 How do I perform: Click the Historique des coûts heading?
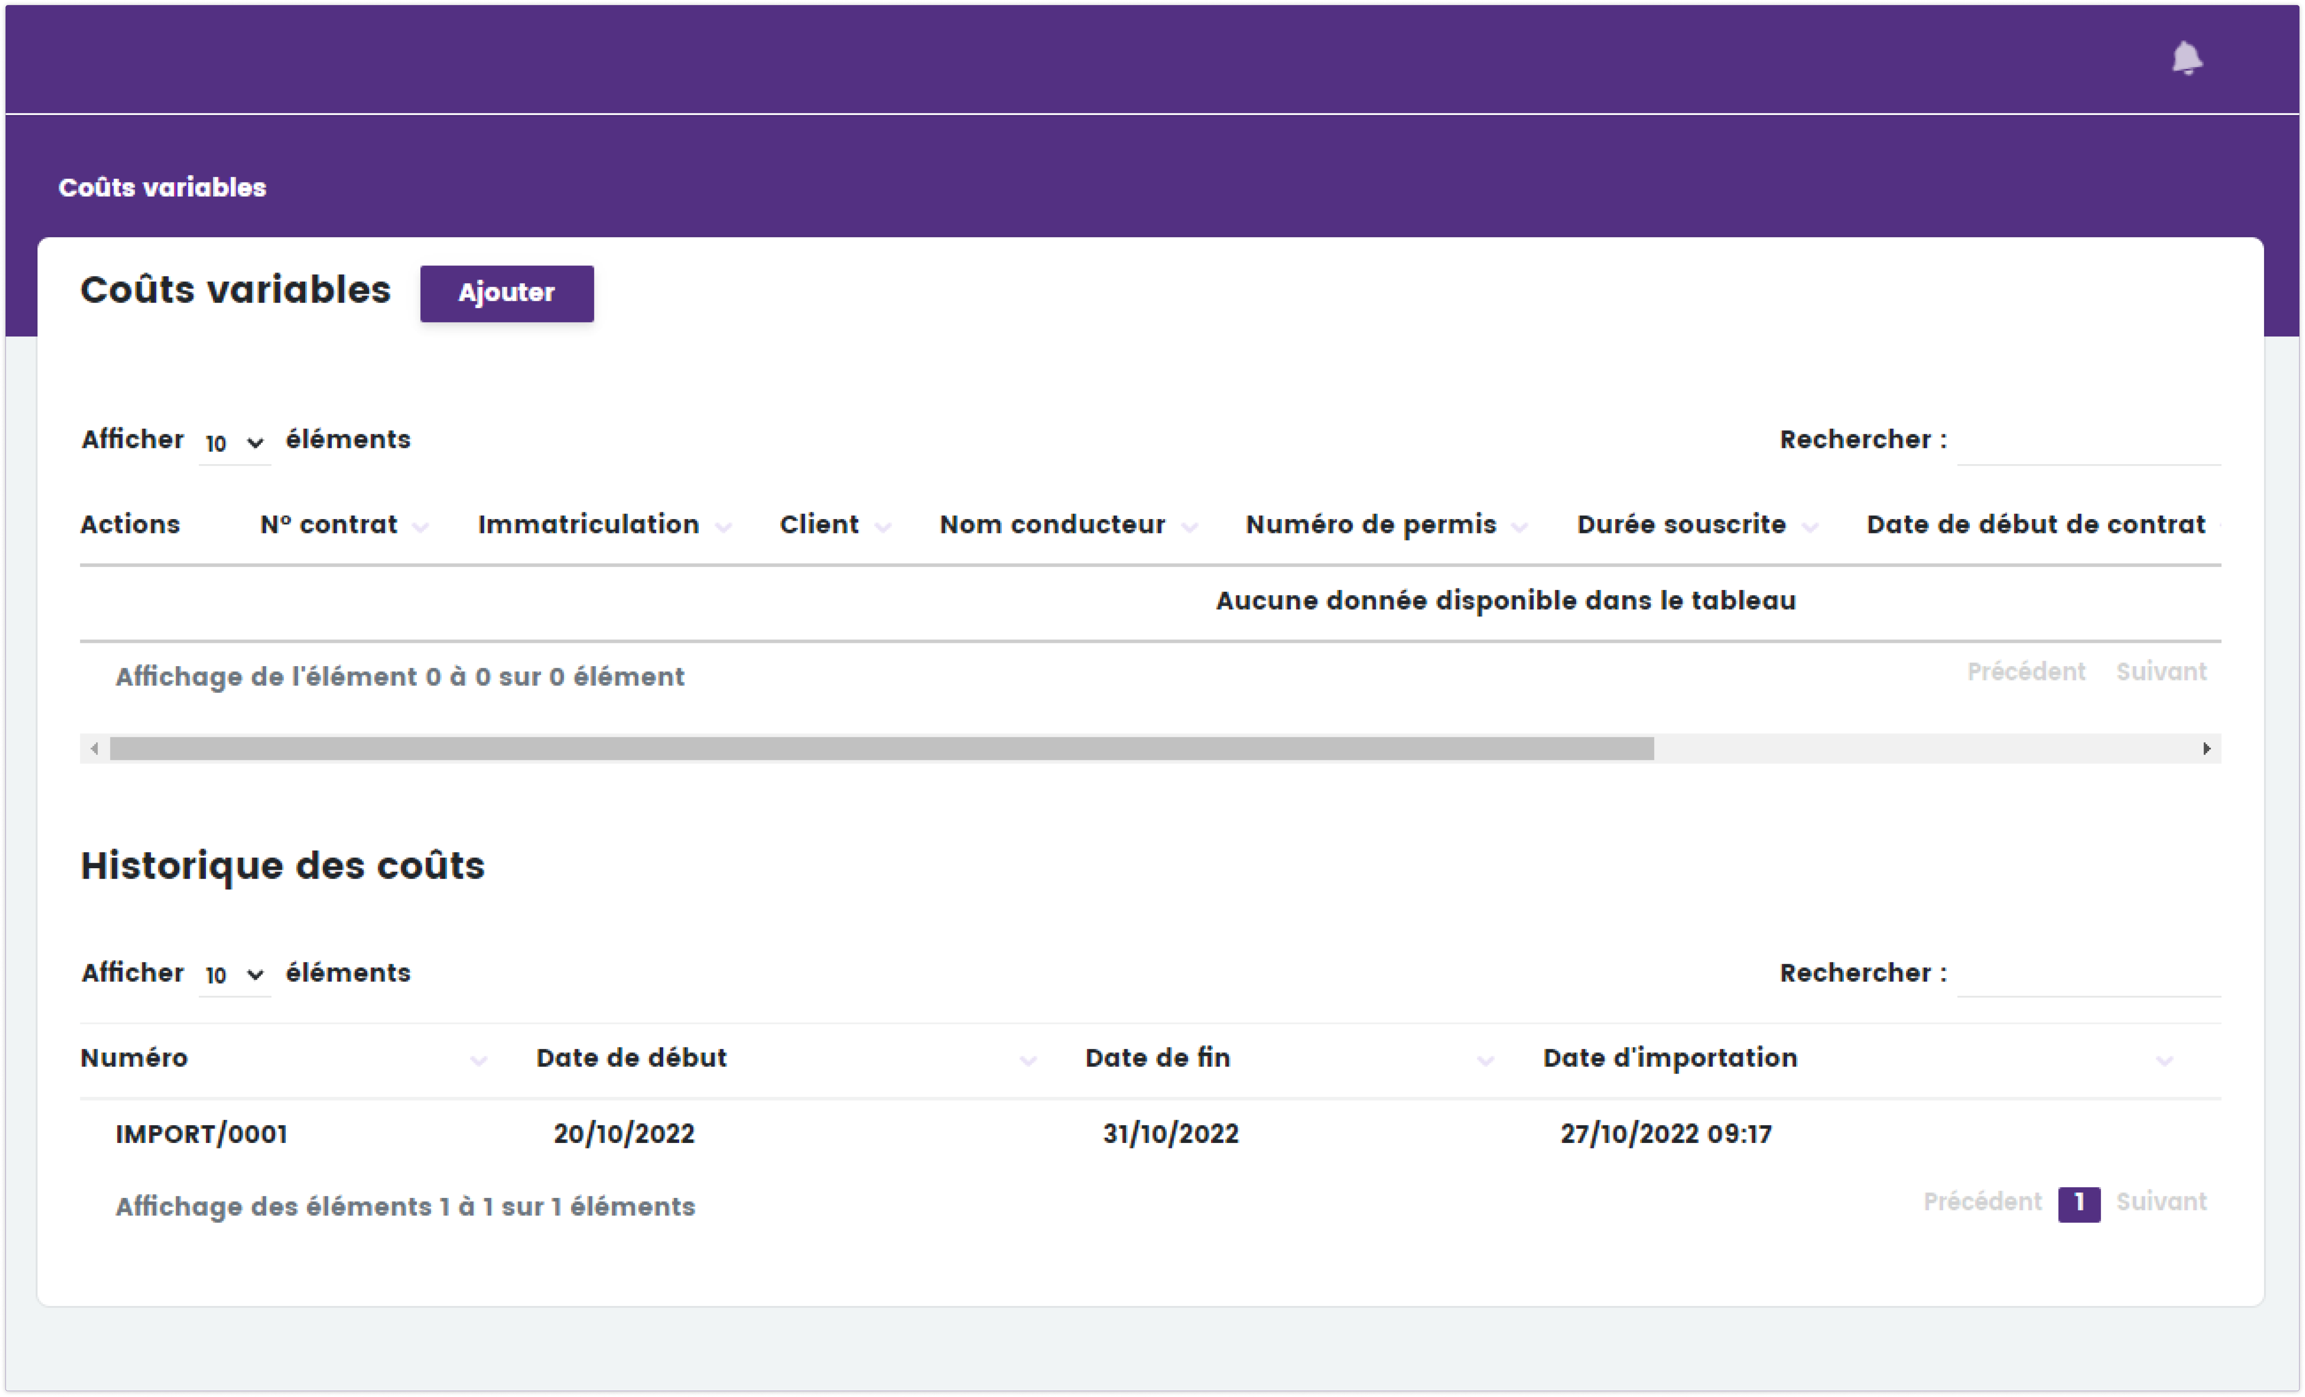tap(282, 866)
